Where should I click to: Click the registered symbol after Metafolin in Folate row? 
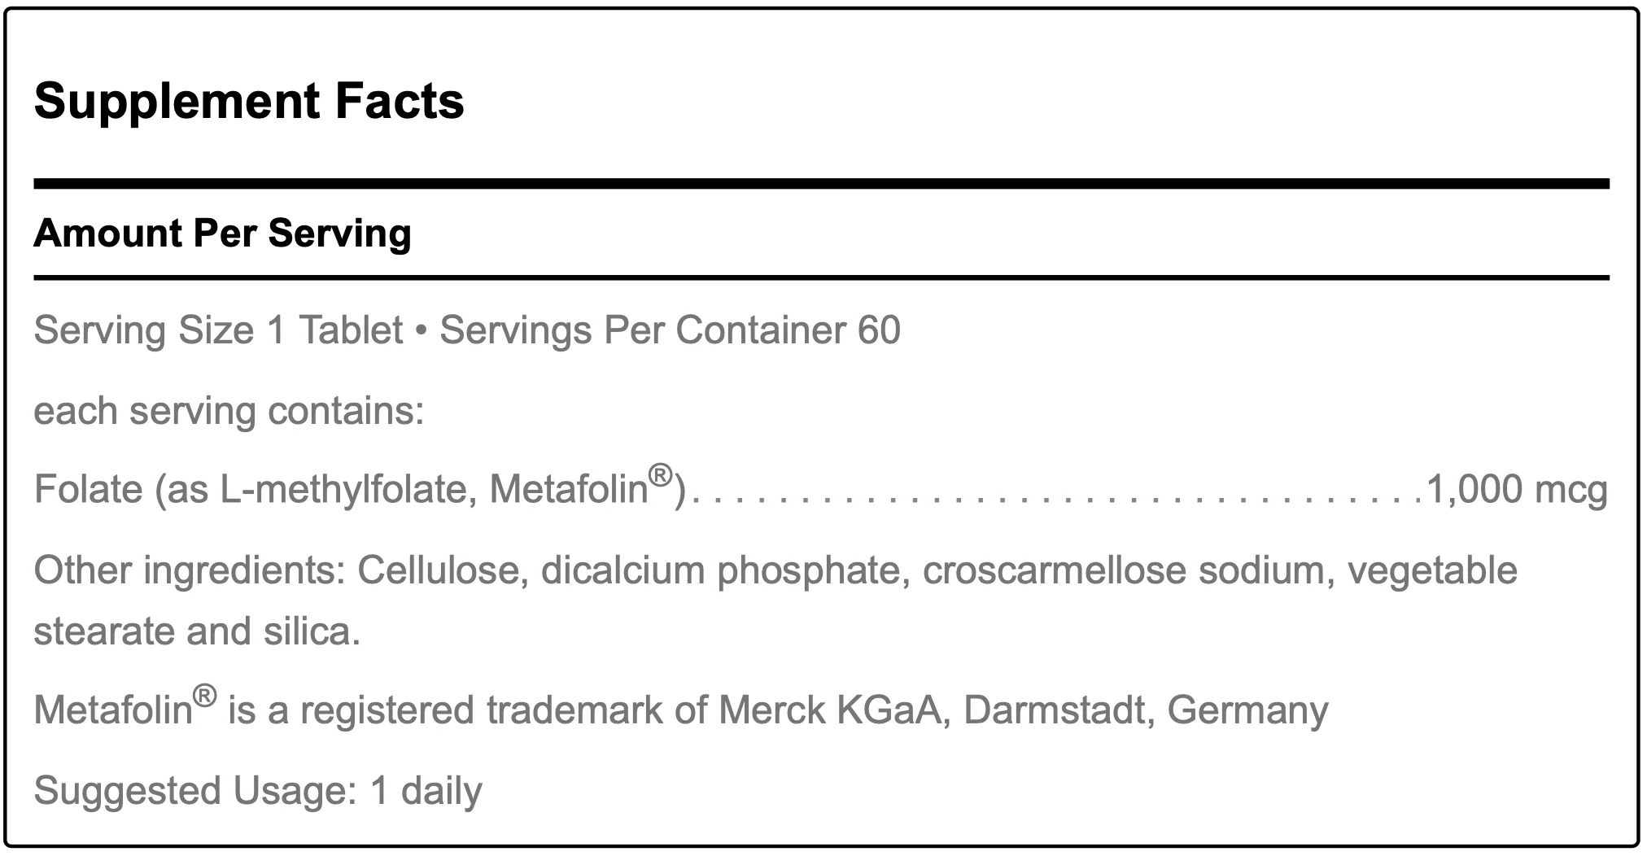661,475
